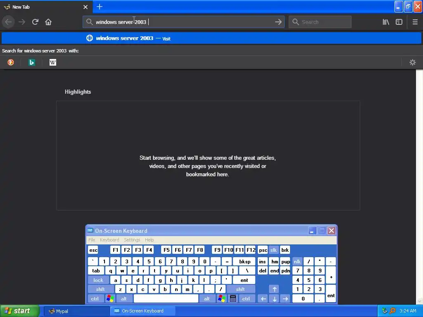Click the tab key on On-Screen Keyboard
423x317 pixels.
(96, 271)
